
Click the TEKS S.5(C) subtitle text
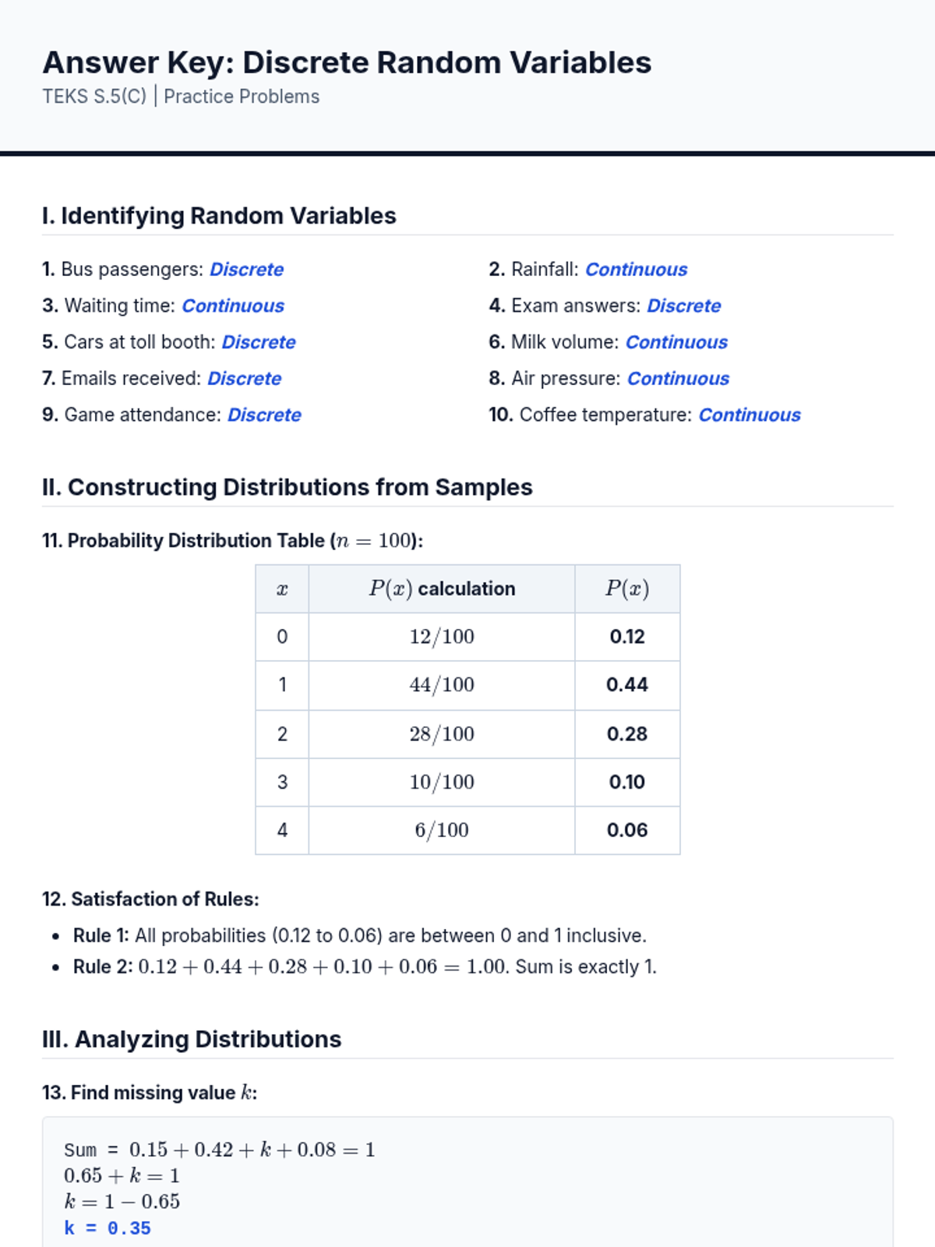point(181,97)
